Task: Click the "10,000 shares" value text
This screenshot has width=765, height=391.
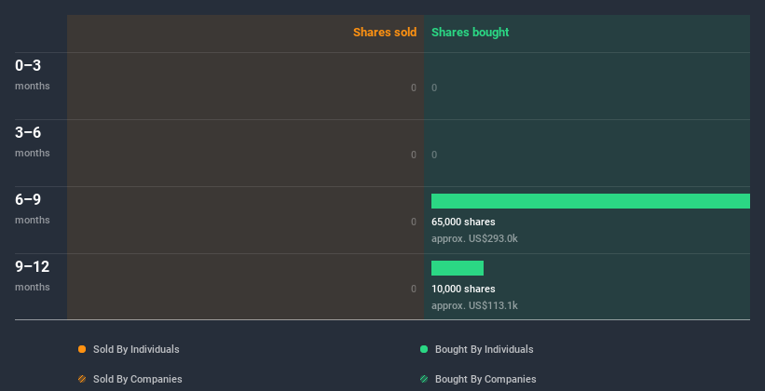Action: tap(463, 290)
